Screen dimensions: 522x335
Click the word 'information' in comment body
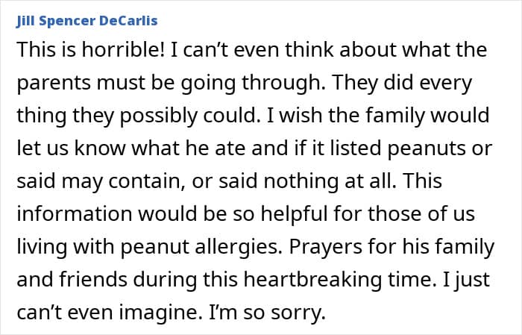tap(75, 214)
